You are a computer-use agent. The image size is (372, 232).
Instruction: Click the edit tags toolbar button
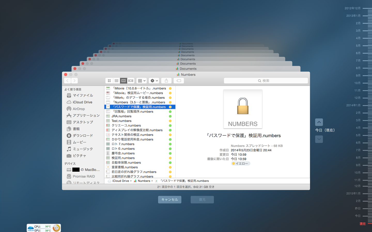pos(179,81)
